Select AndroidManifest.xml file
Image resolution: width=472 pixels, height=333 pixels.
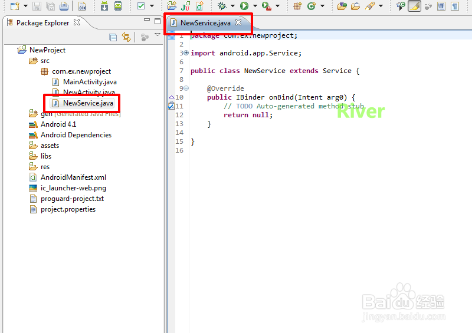coord(73,177)
